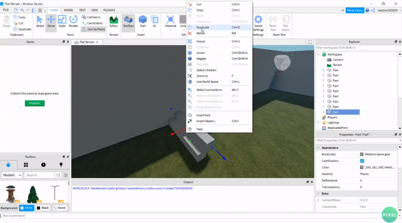Image resolution: width=402 pixels, height=223 pixels.
Task: Open the UI insert tool
Action: coord(154,22)
